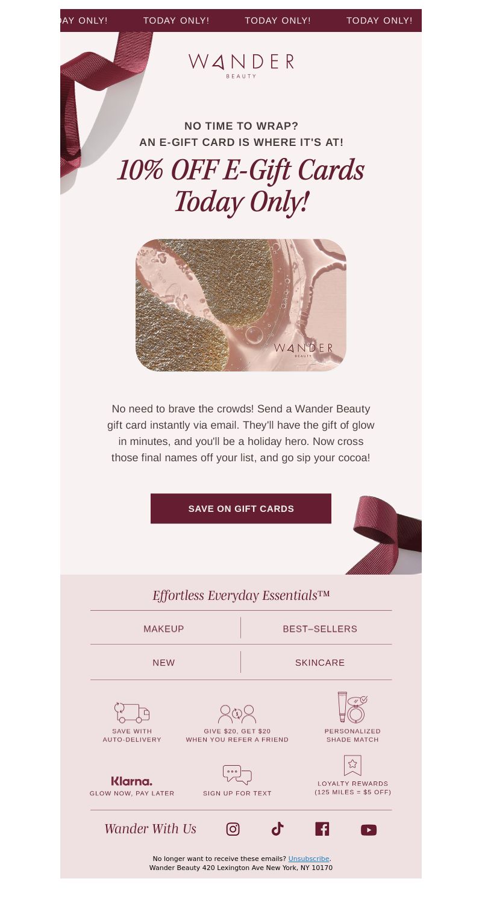The width and height of the screenshot is (482, 902).
Task: Click the Today Only banner strip
Action: [241, 20]
